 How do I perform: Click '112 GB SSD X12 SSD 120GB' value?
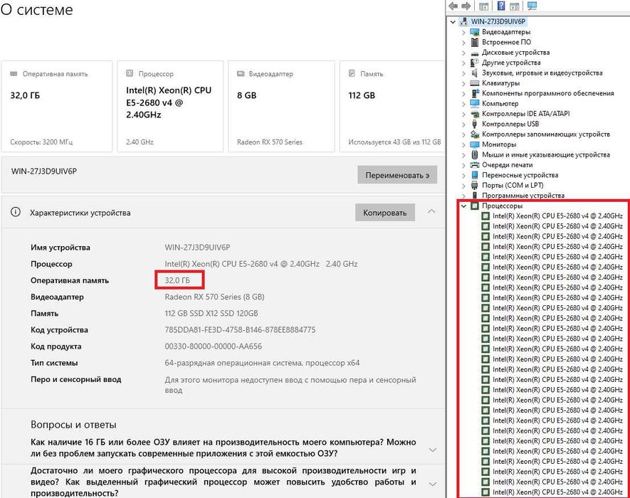click(x=211, y=313)
